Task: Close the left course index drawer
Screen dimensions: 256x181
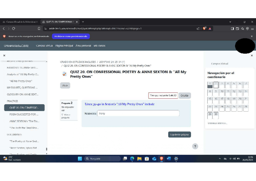Action: point(4,56)
